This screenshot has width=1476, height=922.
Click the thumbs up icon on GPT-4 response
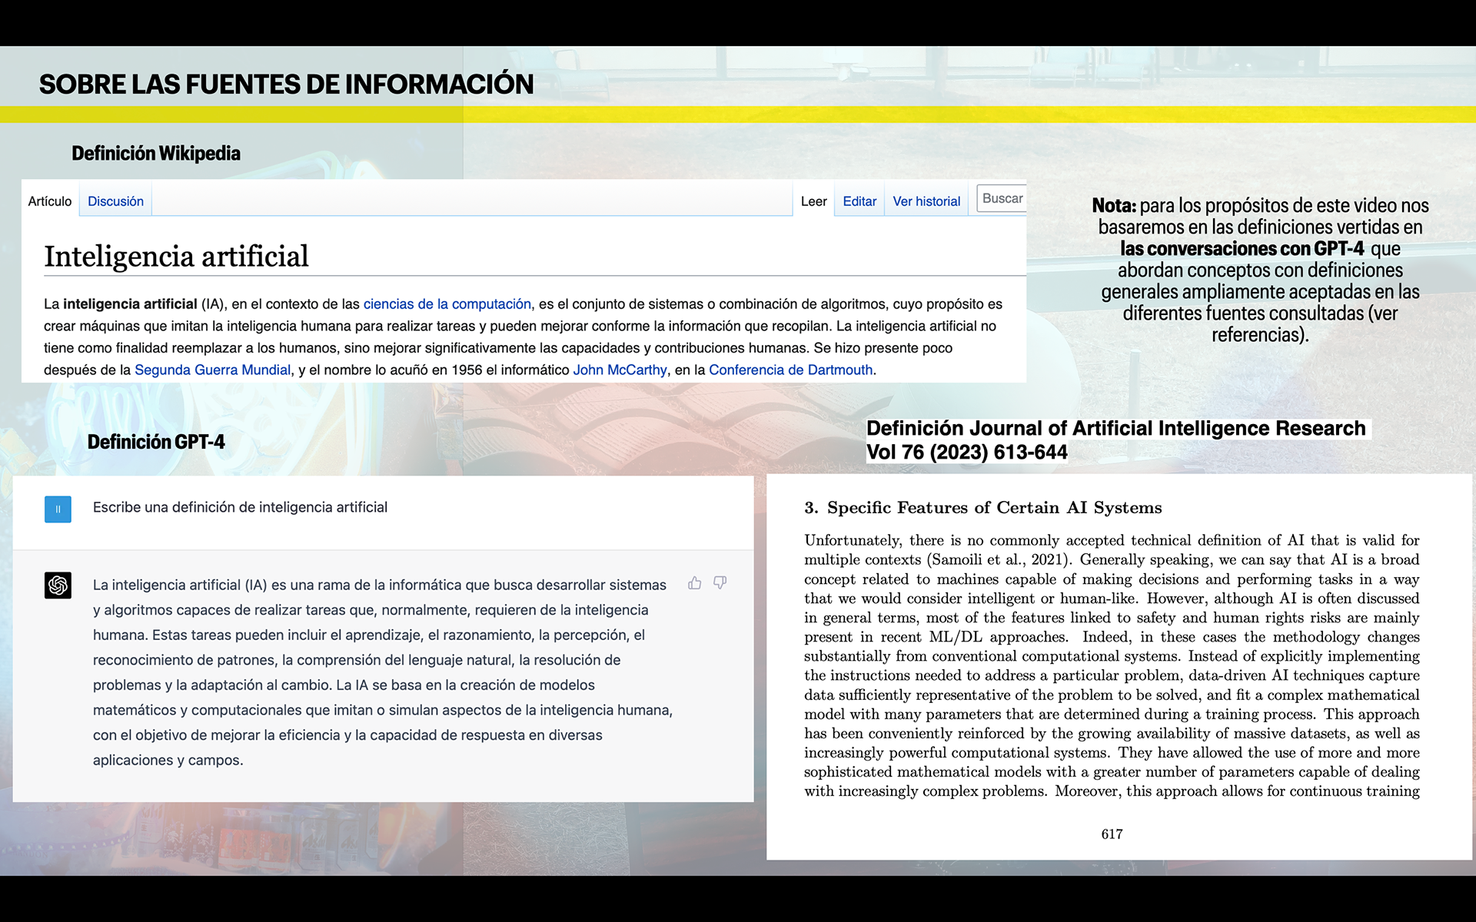coord(695,583)
